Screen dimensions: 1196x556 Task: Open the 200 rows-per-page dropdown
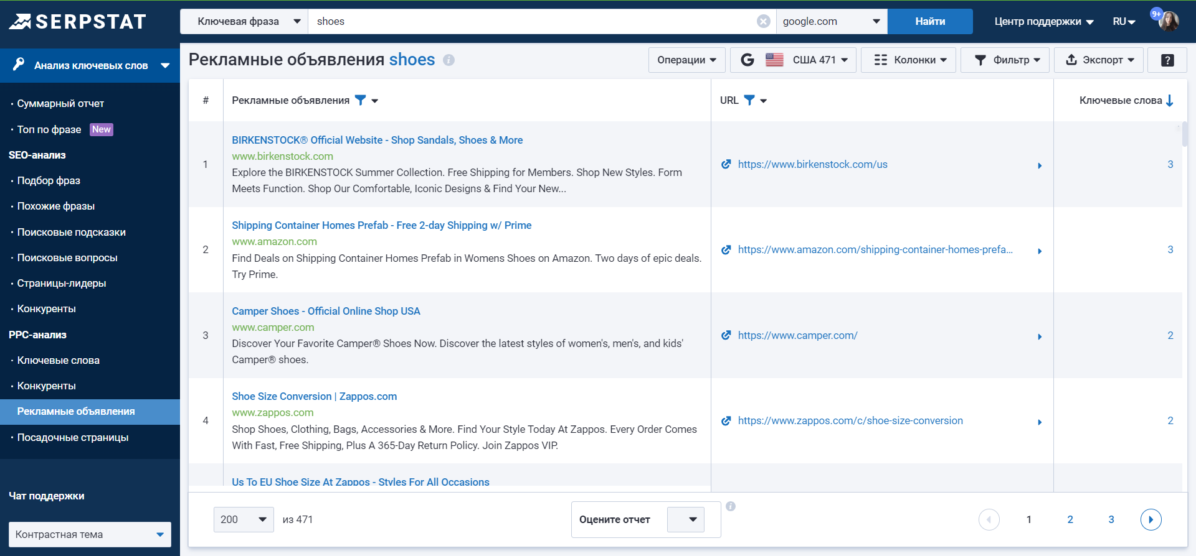click(244, 519)
